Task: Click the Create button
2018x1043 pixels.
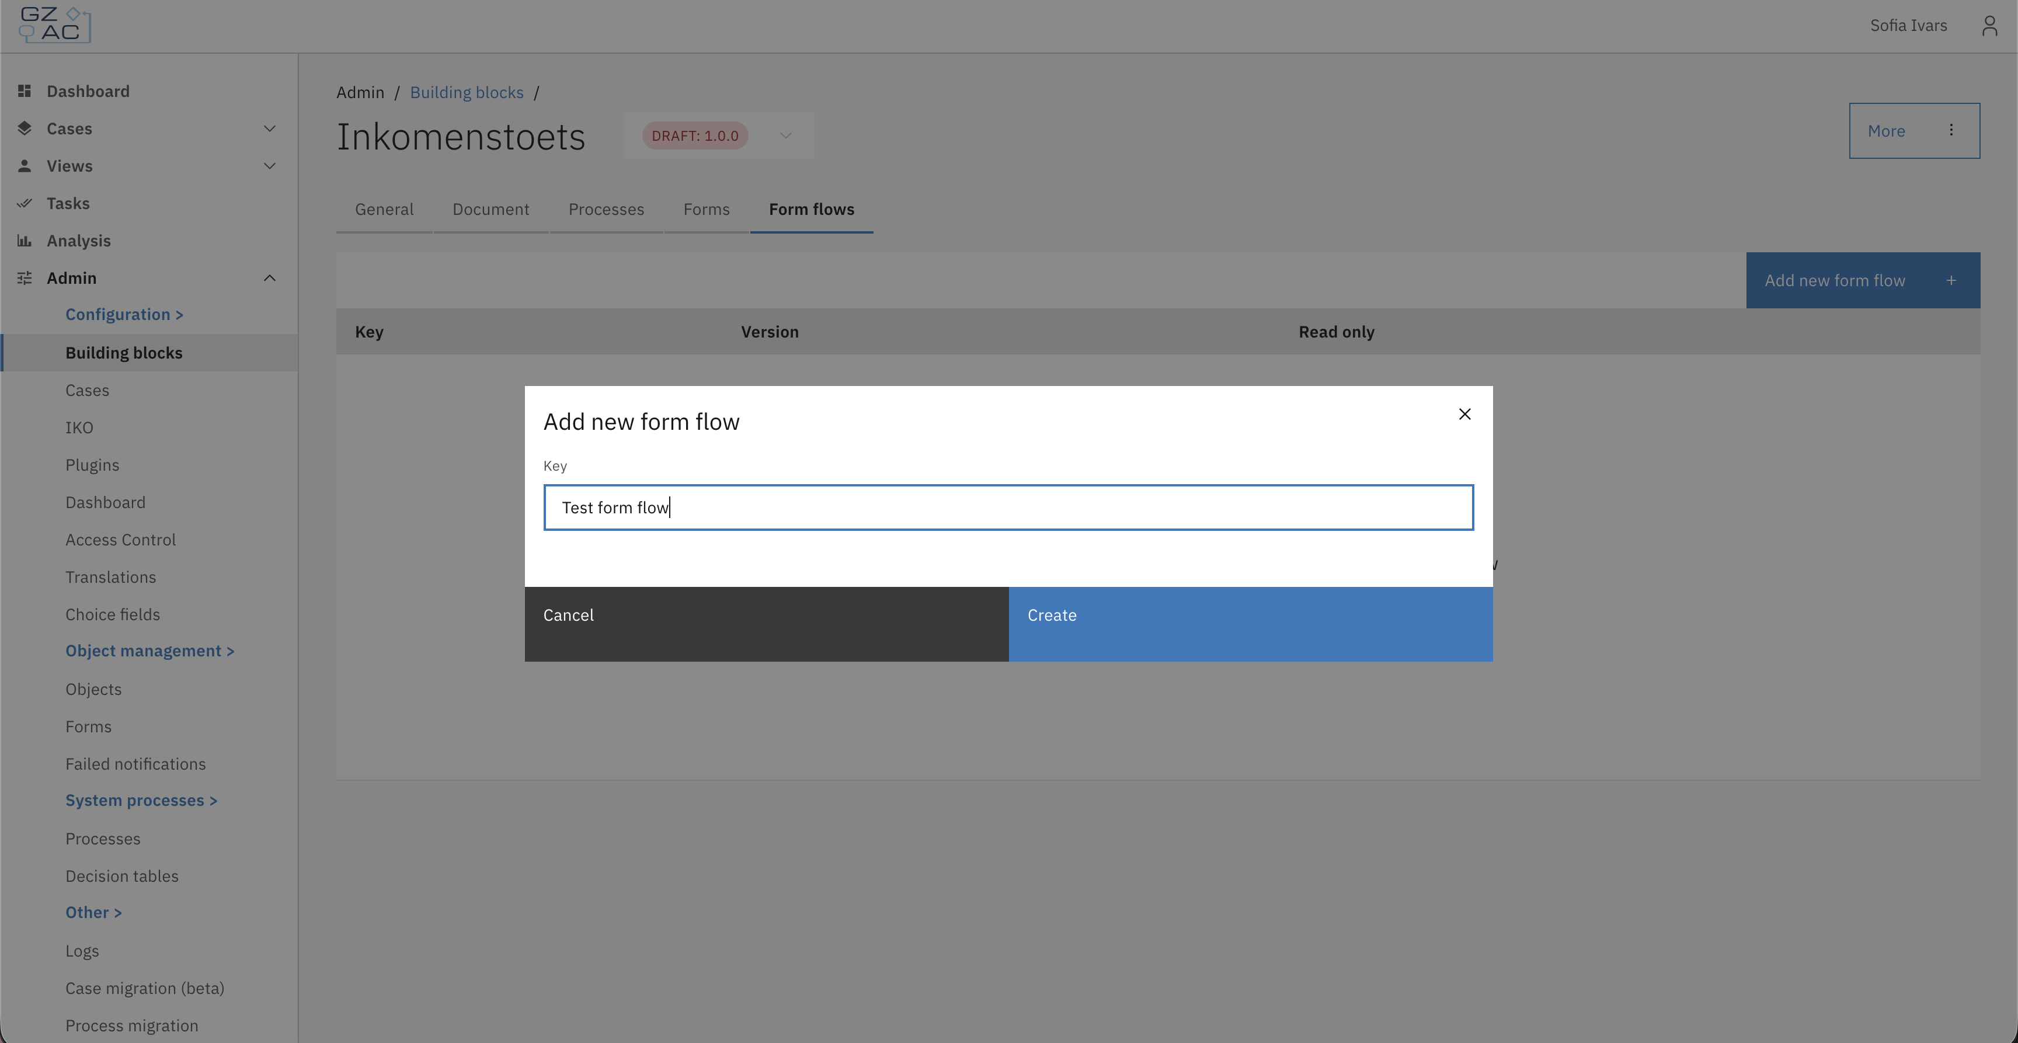Action: click(1250, 624)
